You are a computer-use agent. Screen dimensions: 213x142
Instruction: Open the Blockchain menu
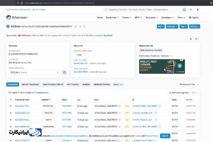pyautogui.click(x=112, y=18)
